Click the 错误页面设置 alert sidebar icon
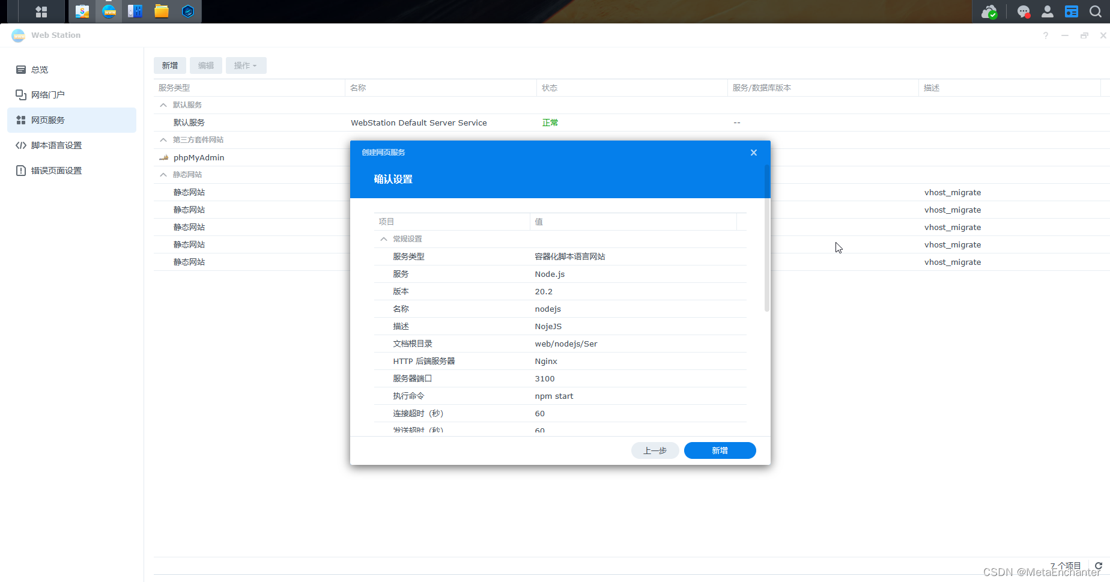Screen dimensions: 1110x582 pyautogui.click(x=21, y=171)
